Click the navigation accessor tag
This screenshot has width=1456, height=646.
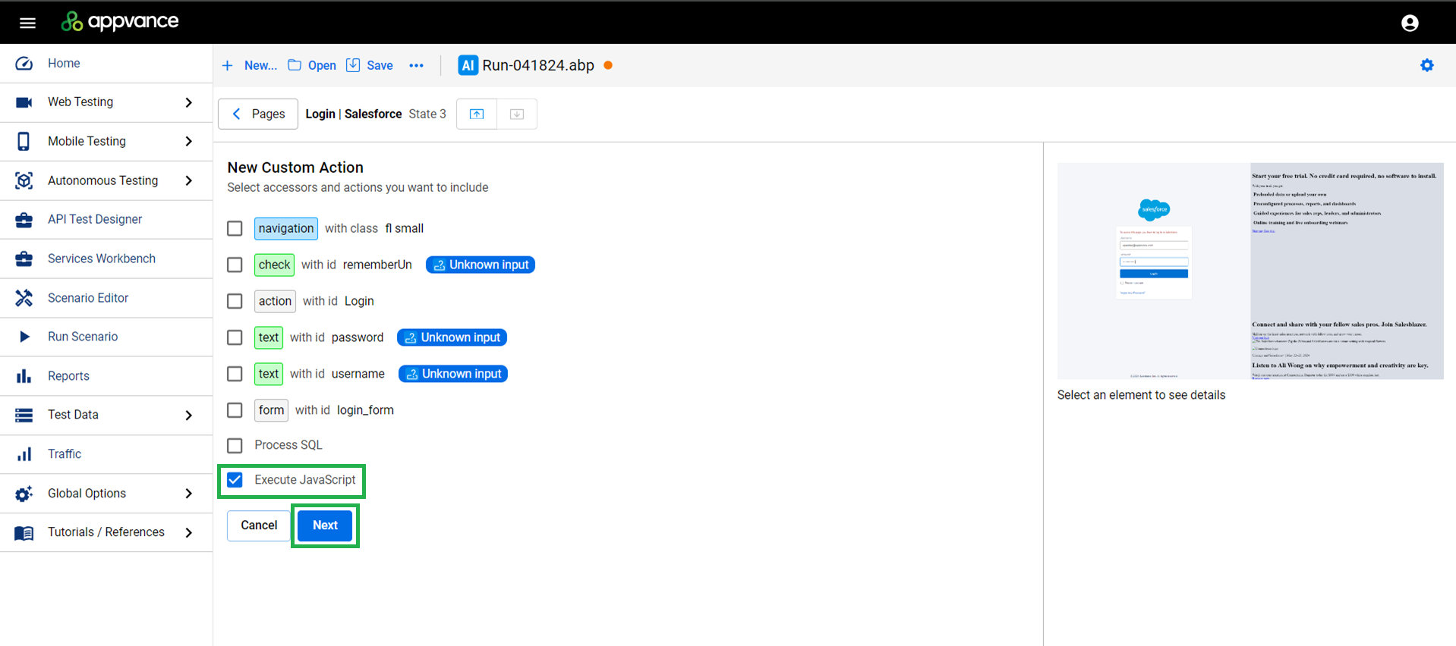285,228
